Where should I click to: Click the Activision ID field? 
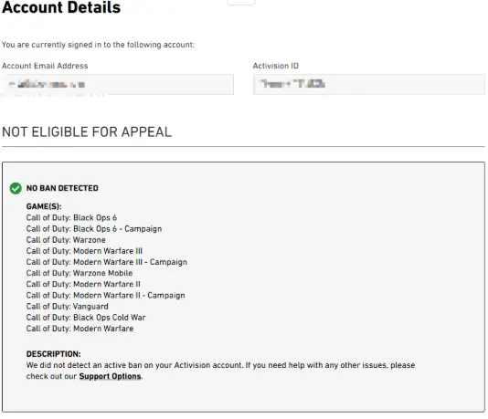(369, 84)
